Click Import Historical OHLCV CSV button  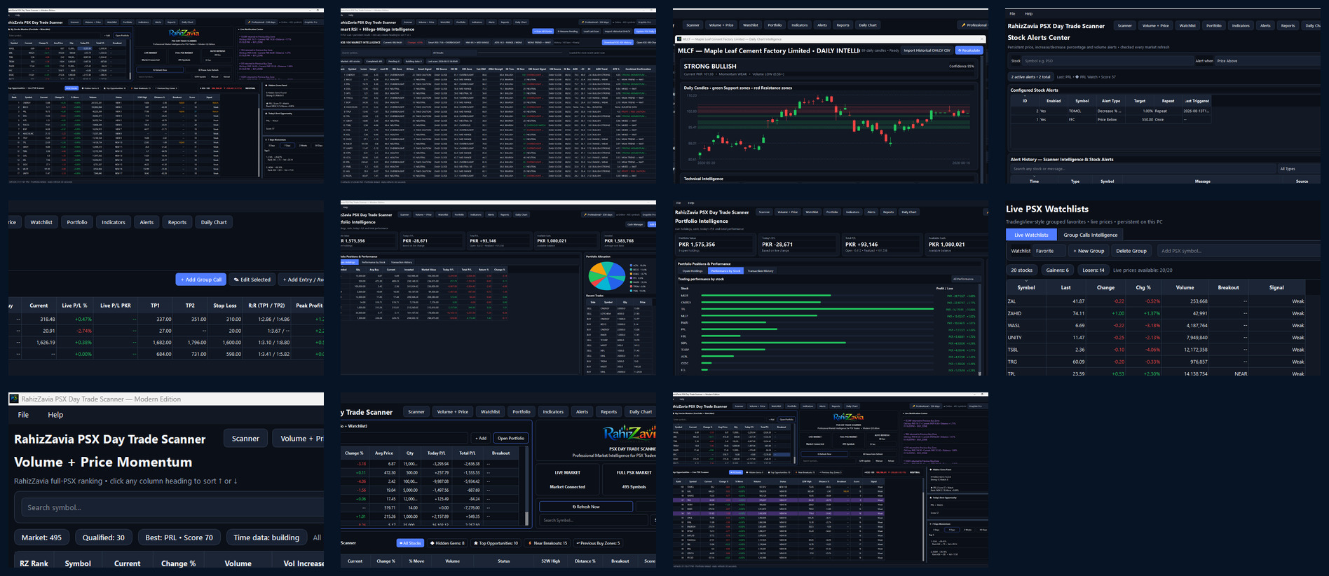[x=927, y=50]
